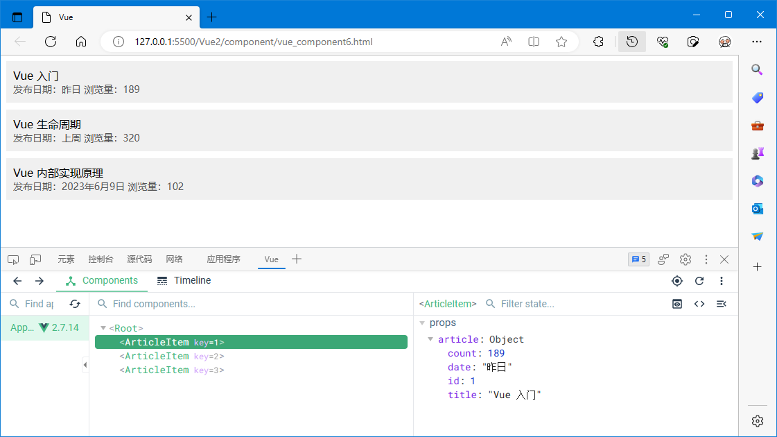Close the DevTools panel
The width and height of the screenshot is (777, 437).
pyautogui.click(x=724, y=259)
